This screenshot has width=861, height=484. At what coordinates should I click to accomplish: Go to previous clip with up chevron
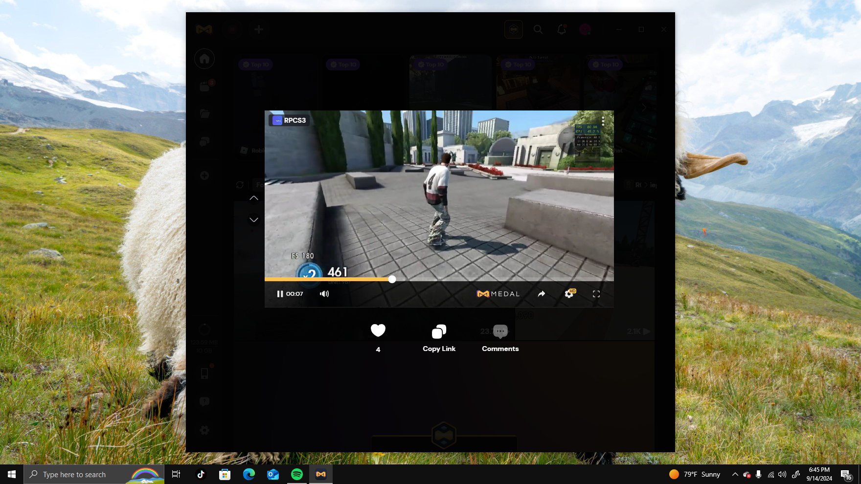254,198
